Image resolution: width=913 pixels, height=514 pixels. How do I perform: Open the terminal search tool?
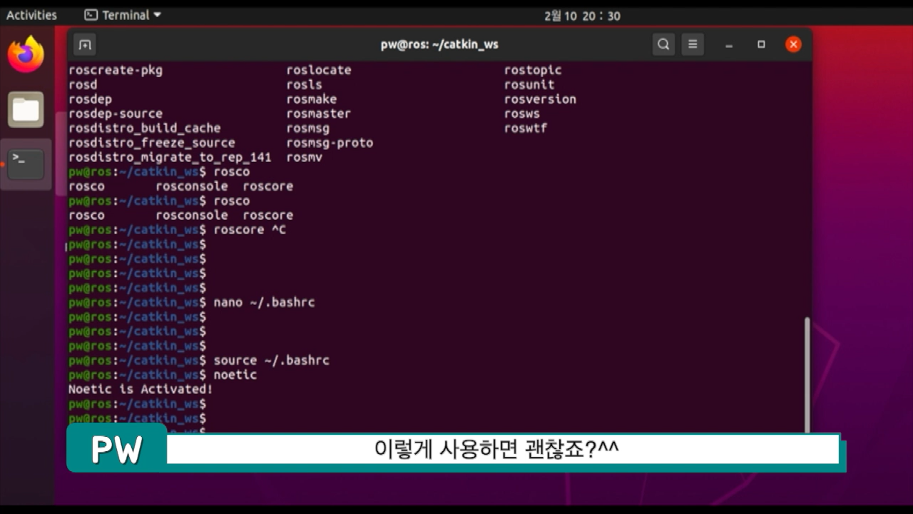coord(663,44)
